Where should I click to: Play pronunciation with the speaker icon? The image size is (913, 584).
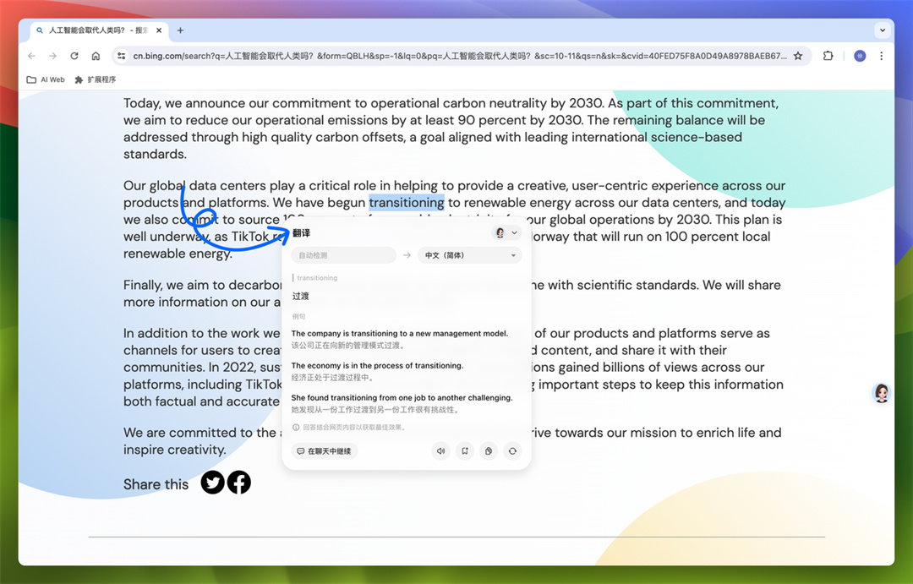440,451
